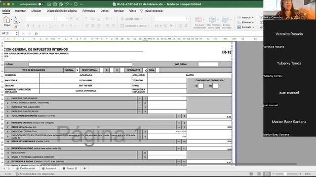Click the Center text icon
Screen dimensions: 316x177
[x=93, y=26]
